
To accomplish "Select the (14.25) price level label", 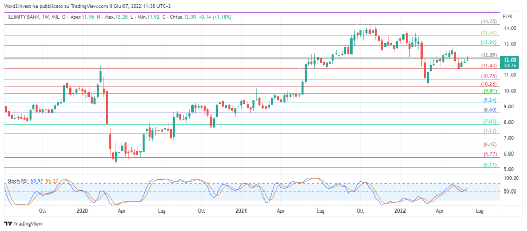I will (488, 22).
